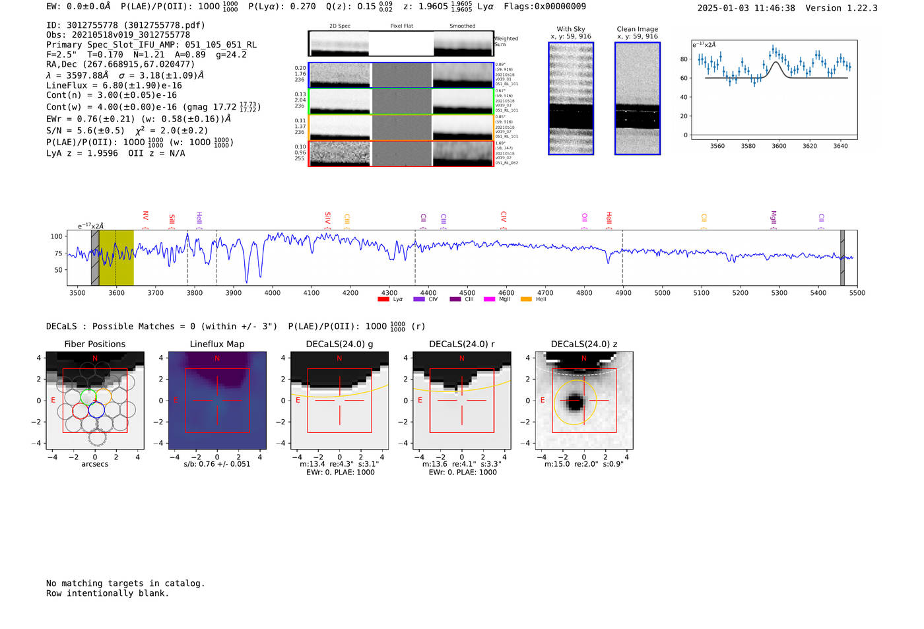This screenshot has height=629, width=924.
Task: Click the hatched gray band near 5460Å
Action: tap(842, 257)
